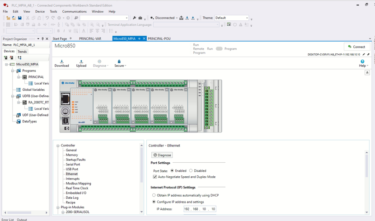Click the toolbox icon in the toolbar
This screenshot has height=221, width=375.
tap(141, 18)
